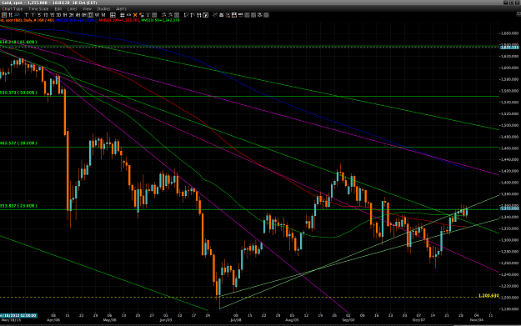This screenshot has height=326, width=521.
Task: Switch to 4H time scale
Action: 78,15
